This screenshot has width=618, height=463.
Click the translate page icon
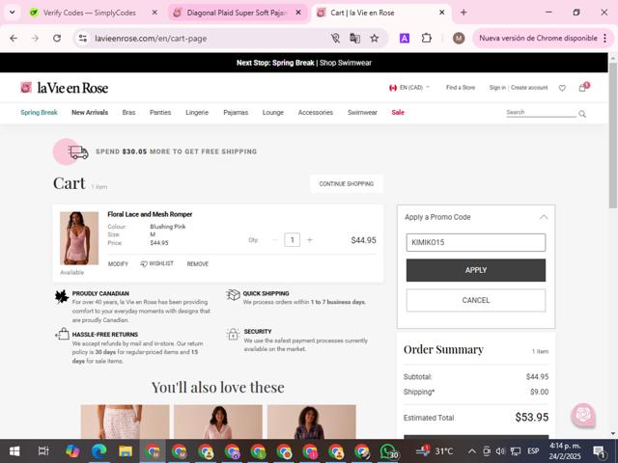click(354, 39)
